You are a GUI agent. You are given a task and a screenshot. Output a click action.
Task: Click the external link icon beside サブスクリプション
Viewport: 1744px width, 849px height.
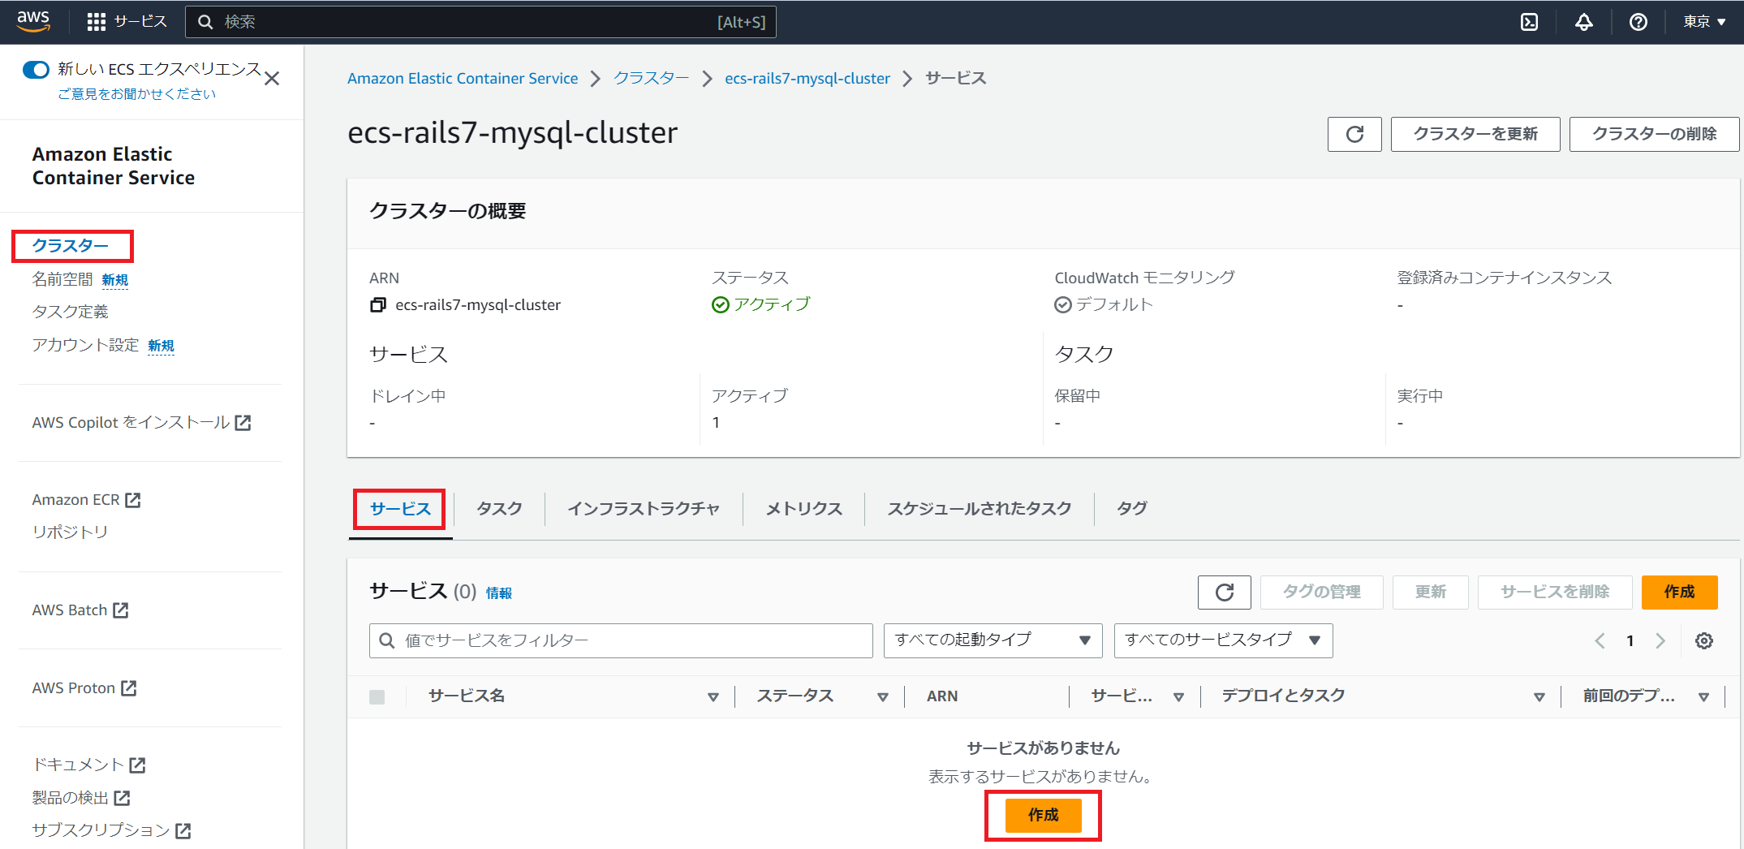pos(183,830)
